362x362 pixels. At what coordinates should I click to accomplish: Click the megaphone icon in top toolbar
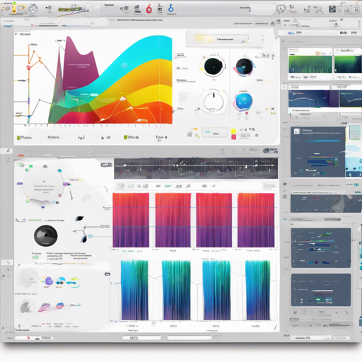pyautogui.click(x=122, y=9)
